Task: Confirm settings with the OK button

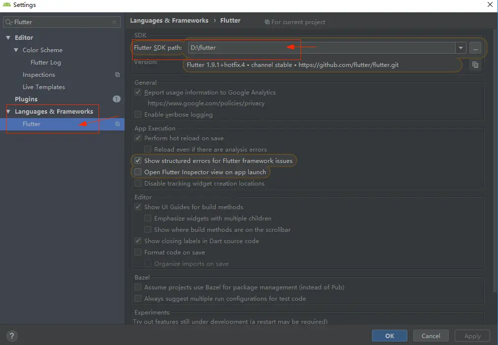Action: coord(389,336)
